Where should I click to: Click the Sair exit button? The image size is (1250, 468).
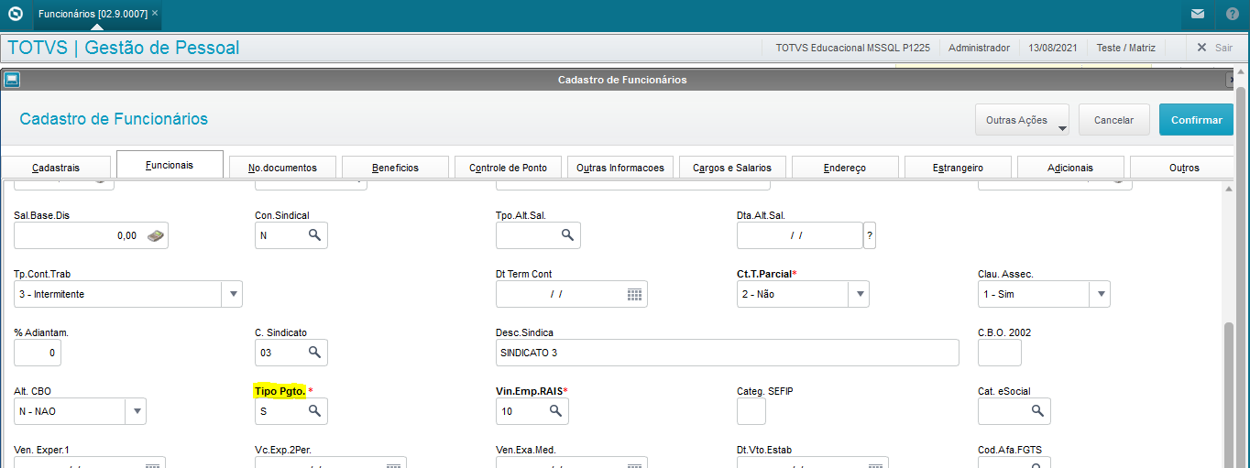pos(1214,48)
